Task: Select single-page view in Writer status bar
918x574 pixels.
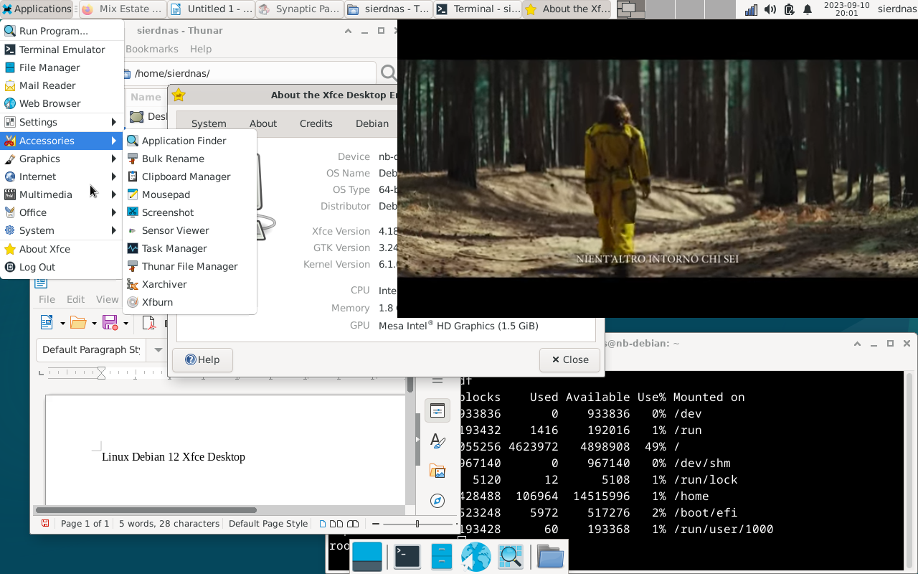Action: (x=323, y=524)
